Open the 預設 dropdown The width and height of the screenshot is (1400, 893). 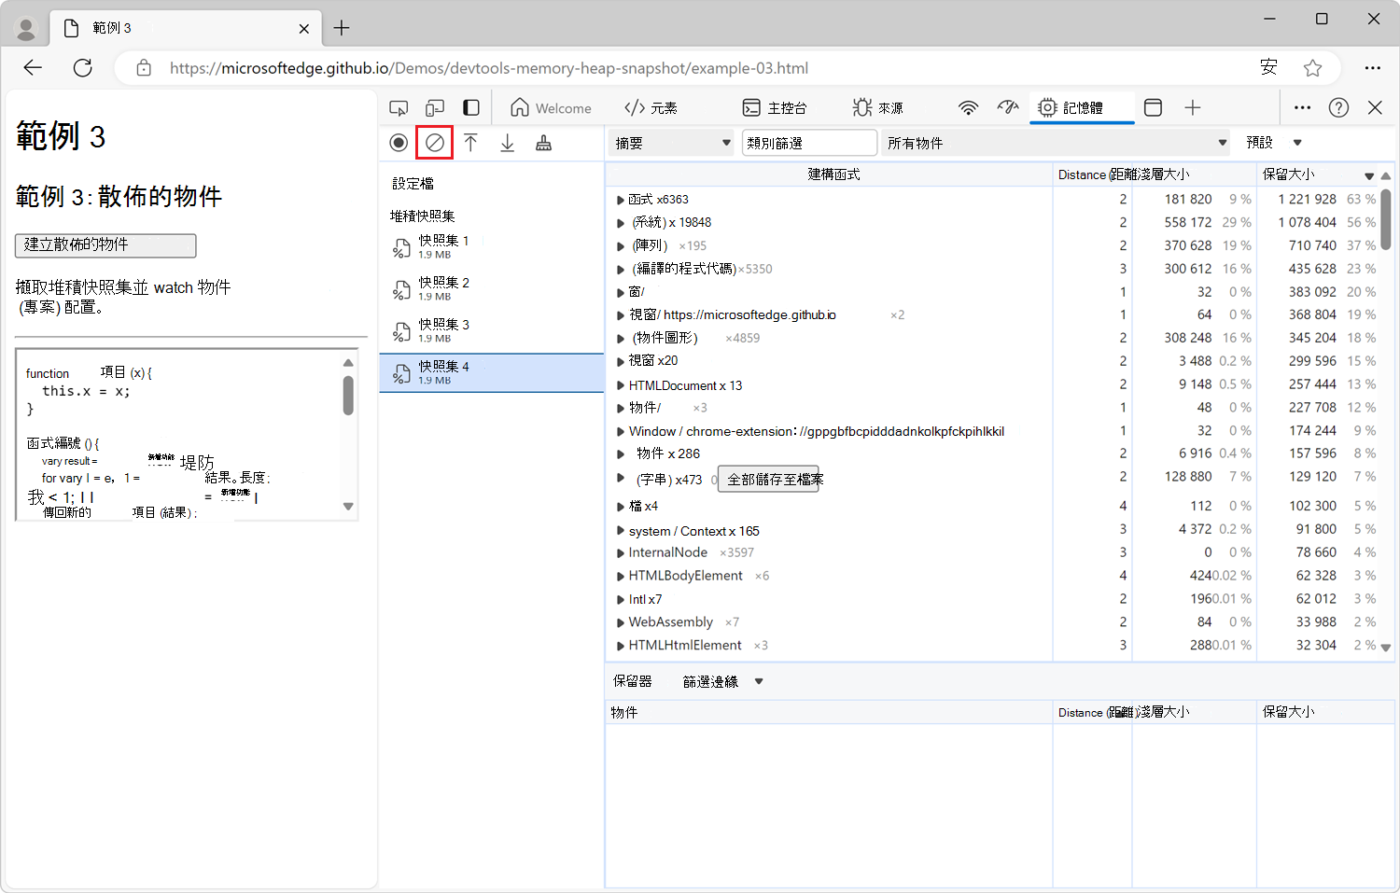tap(1274, 143)
